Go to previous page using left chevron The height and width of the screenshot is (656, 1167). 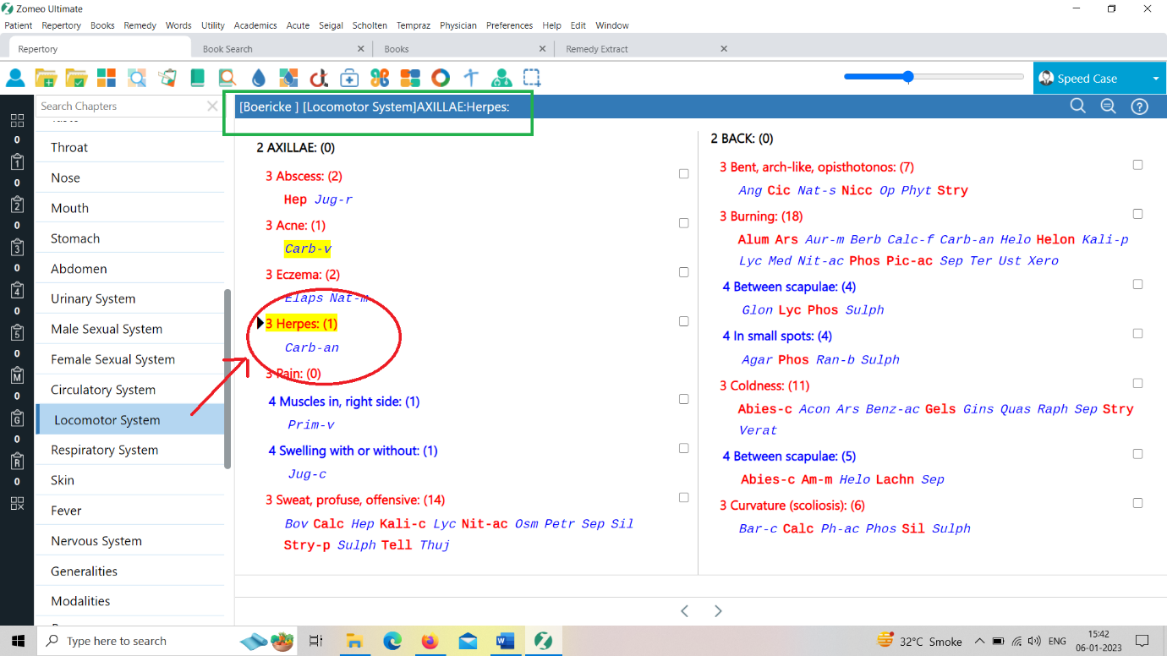[685, 611]
